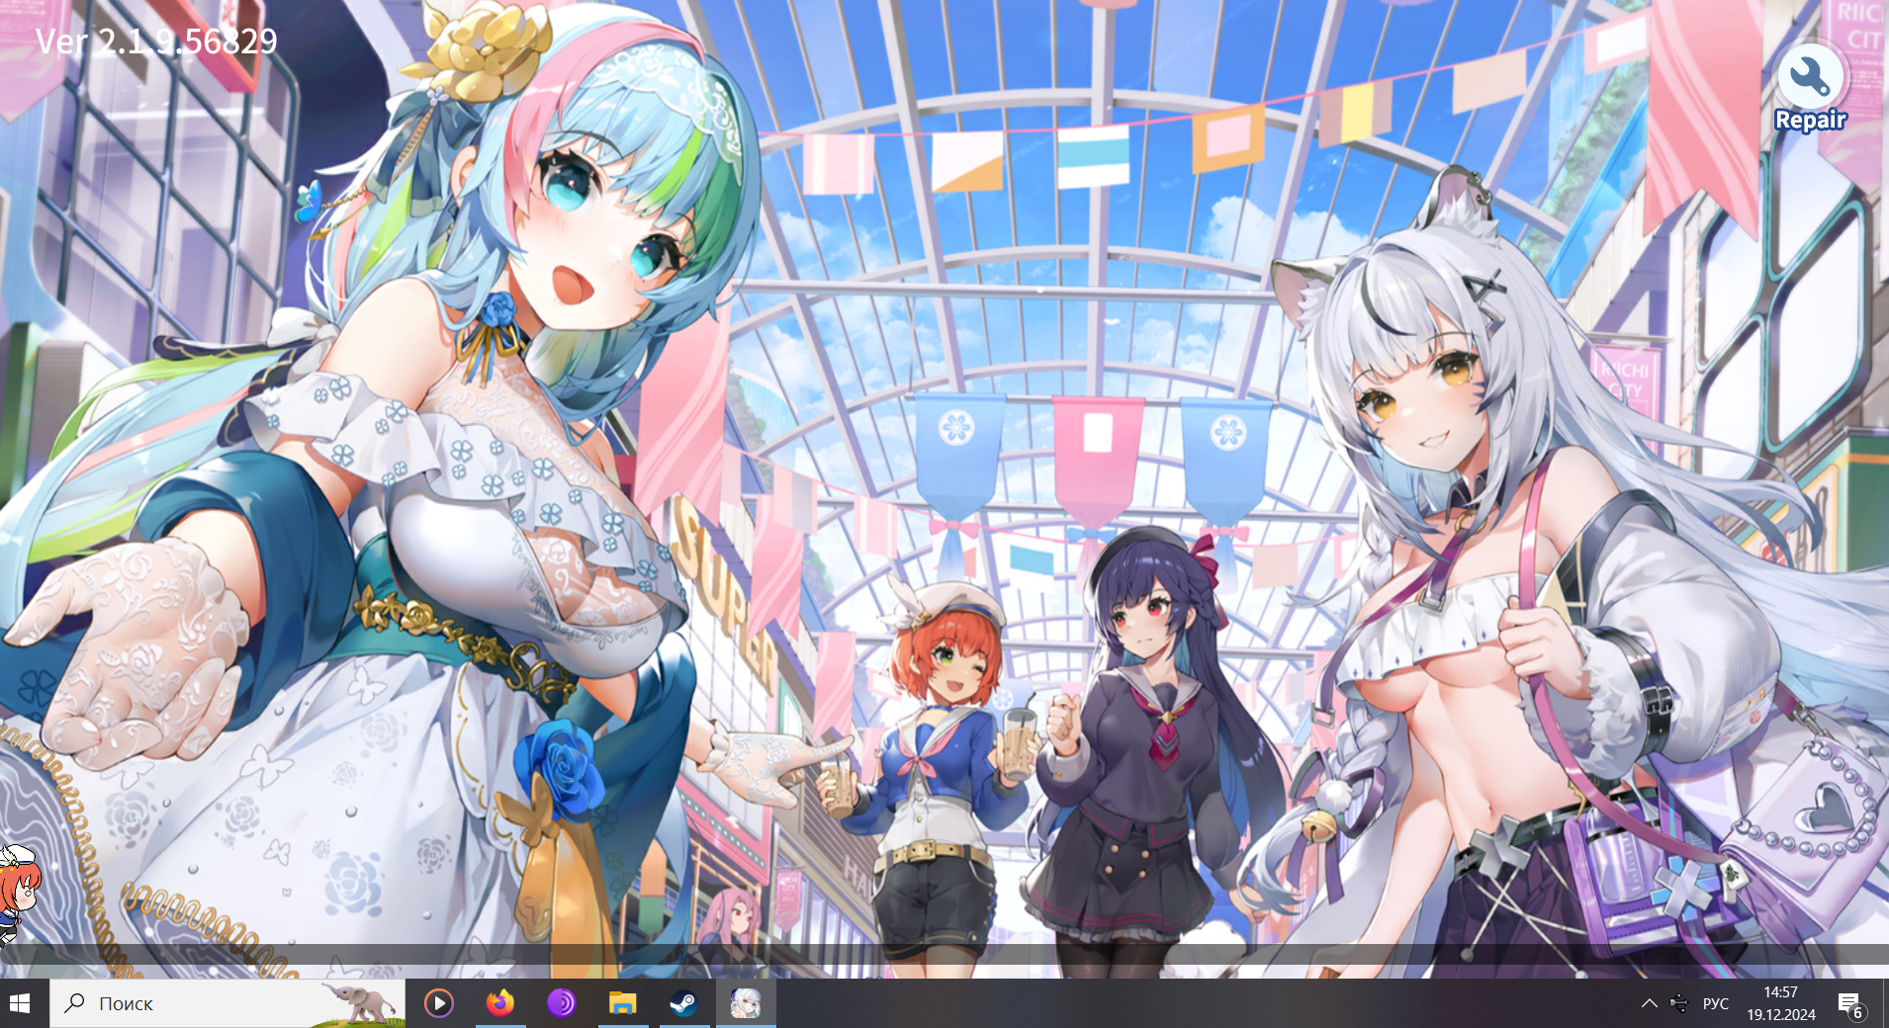Viewport: 1889px width, 1028px height.
Task: Click the chibi mascot on the left edge
Action: tap(18, 895)
